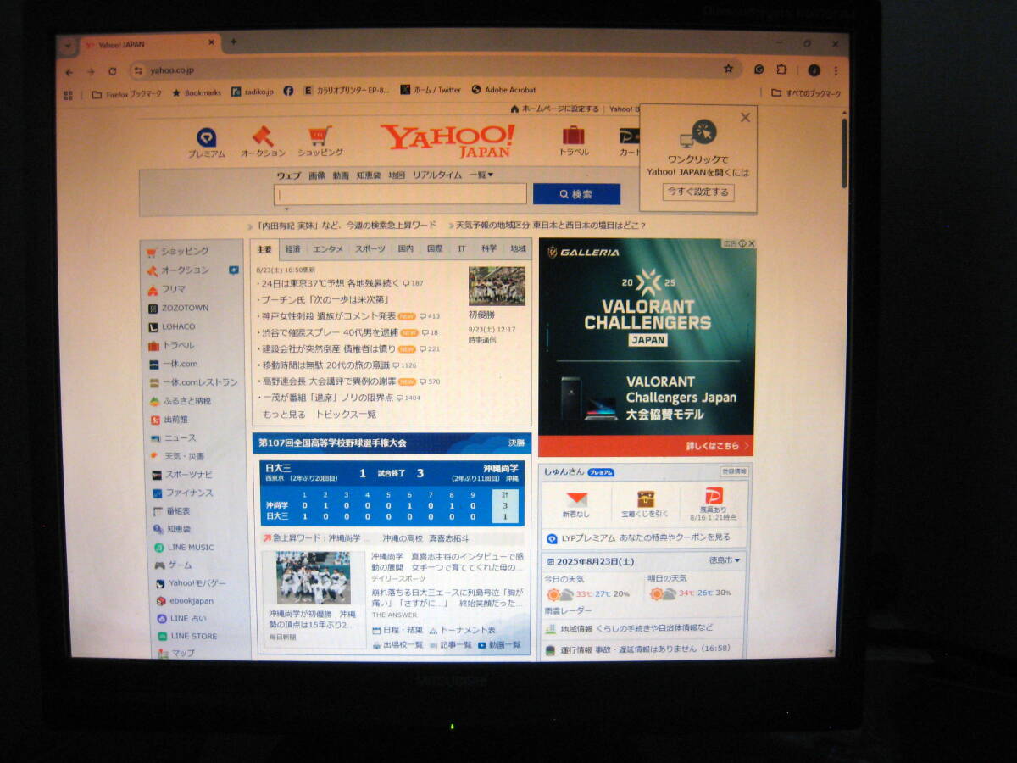Expand the 一覧 search category dropdown
Image resolution: width=1017 pixels, height=763 pixels.
(x=481, y=175)
